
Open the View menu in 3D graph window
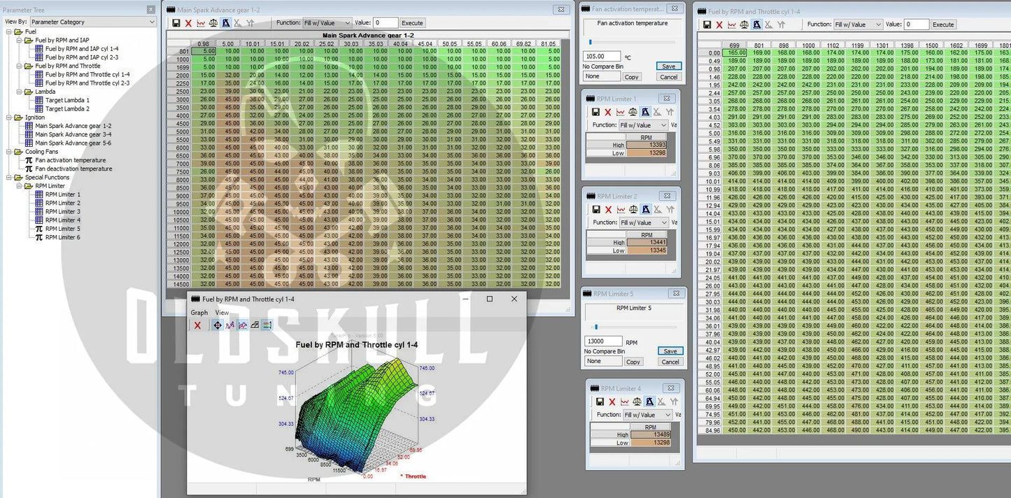coord(222,313)
